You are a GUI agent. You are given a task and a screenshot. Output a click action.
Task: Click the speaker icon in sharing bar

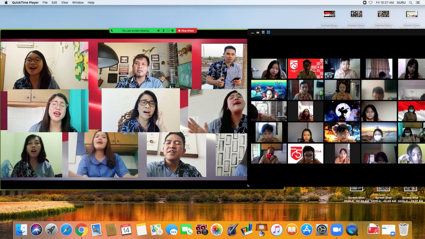click(x=159, y=31)
